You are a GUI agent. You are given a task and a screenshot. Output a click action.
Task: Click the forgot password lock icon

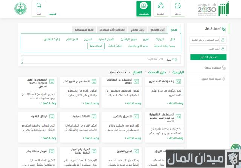tap(224, 79)
